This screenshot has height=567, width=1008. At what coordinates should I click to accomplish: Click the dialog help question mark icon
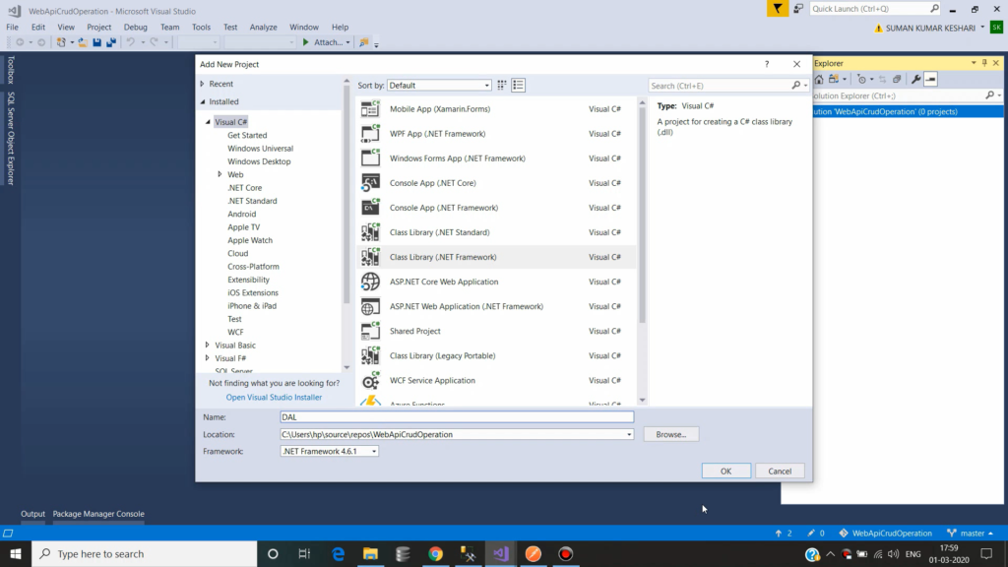coord(766,64)
